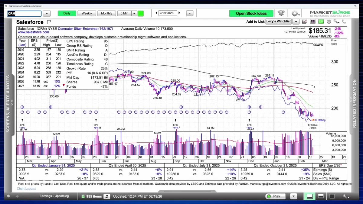
Task: Click the phone icon
Action: click(344, 21)
